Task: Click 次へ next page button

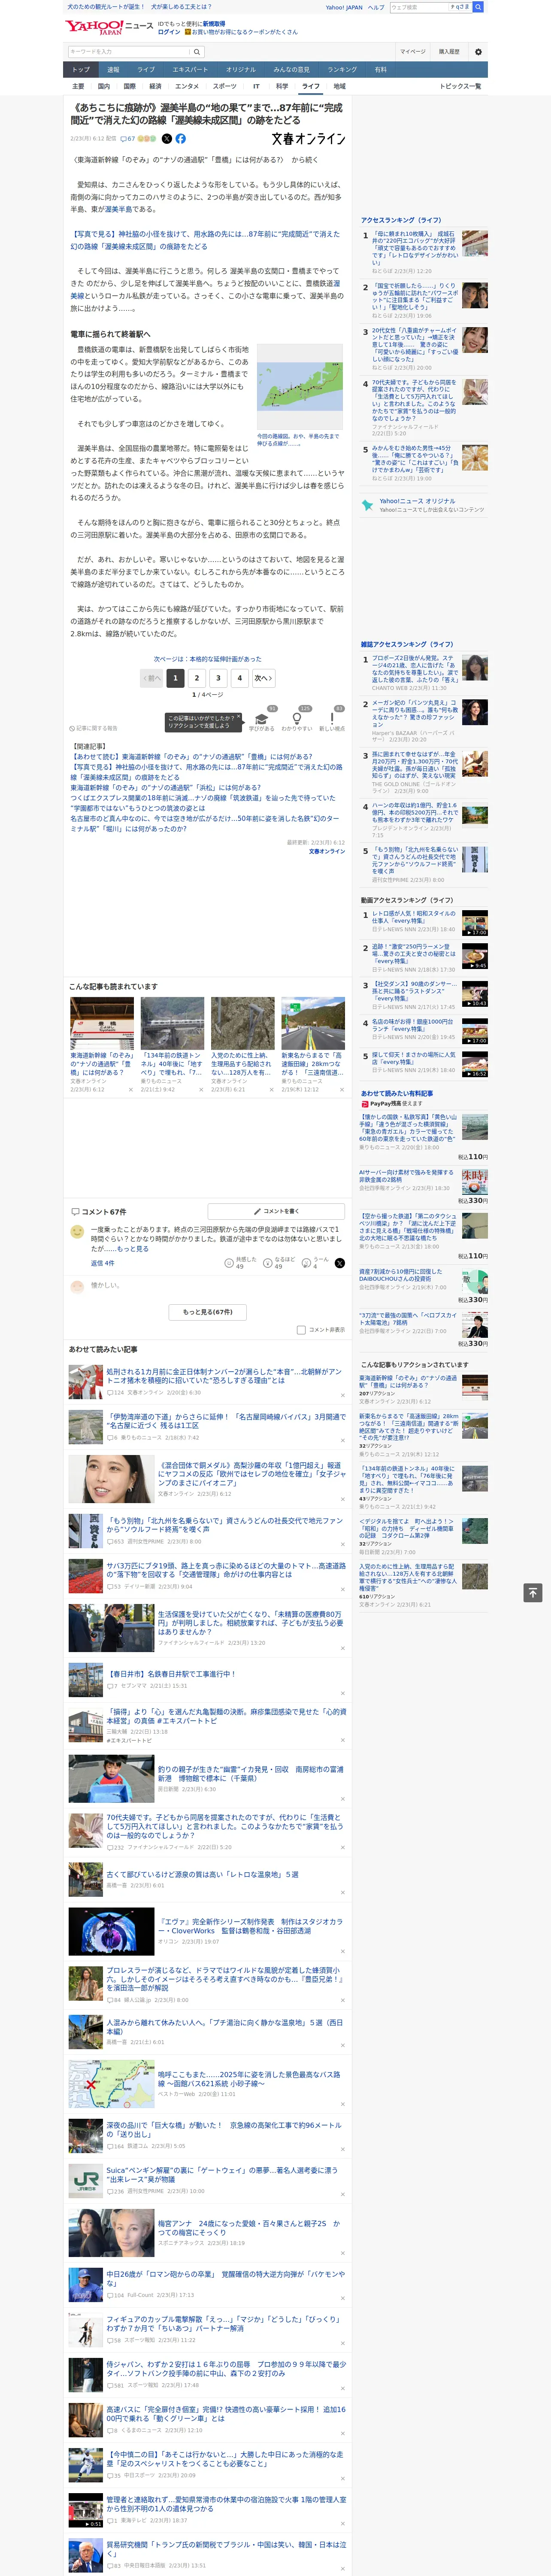Action: (x=263, y=678)
